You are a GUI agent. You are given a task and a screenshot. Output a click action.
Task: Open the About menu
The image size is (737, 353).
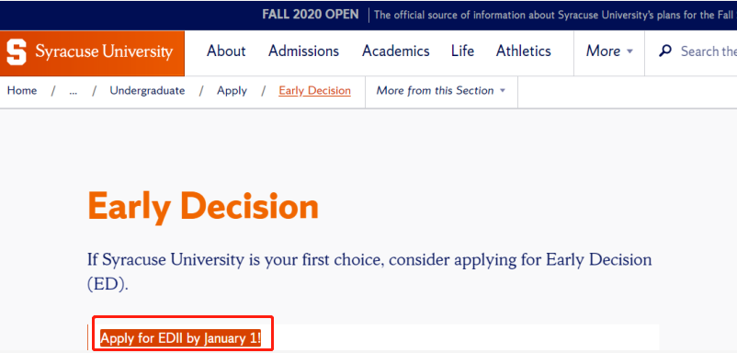click(x=226, y=51)
